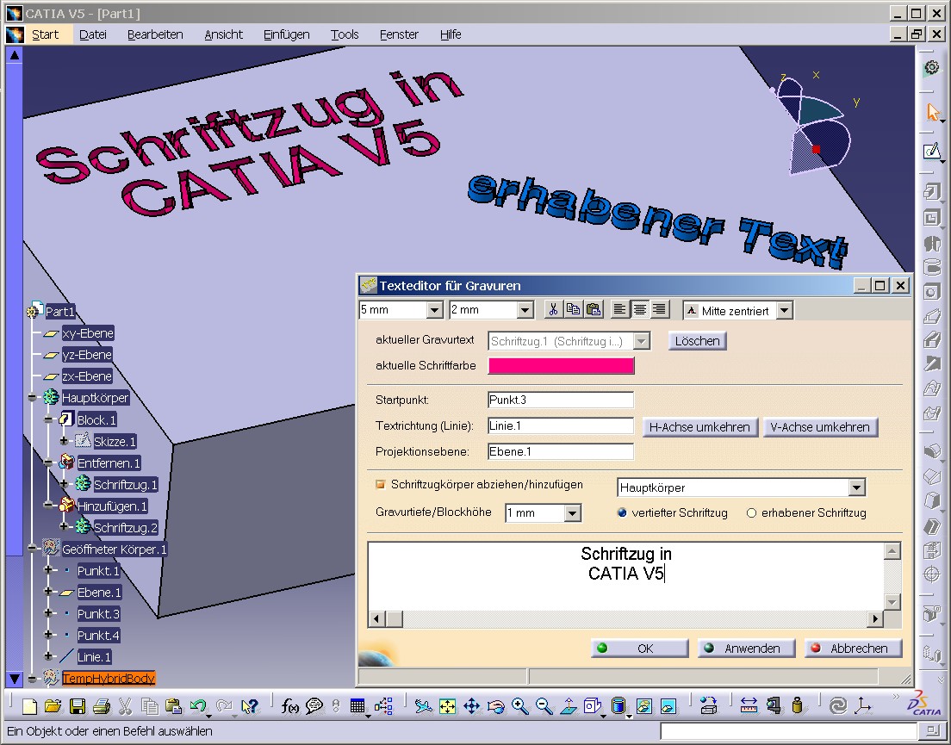Click the Pad icon in right toolbar
This screenshot has width=951, height=745.
point(931,192)
